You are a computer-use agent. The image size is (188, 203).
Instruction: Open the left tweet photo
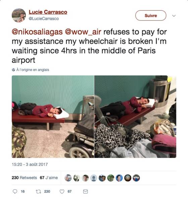click(x=53, y=116)
